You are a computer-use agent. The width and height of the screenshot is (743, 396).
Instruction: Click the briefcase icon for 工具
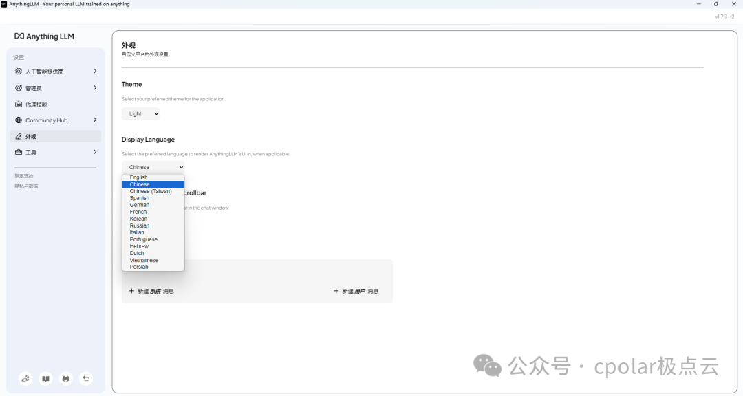pyautogui.click(x=19, y=152)
